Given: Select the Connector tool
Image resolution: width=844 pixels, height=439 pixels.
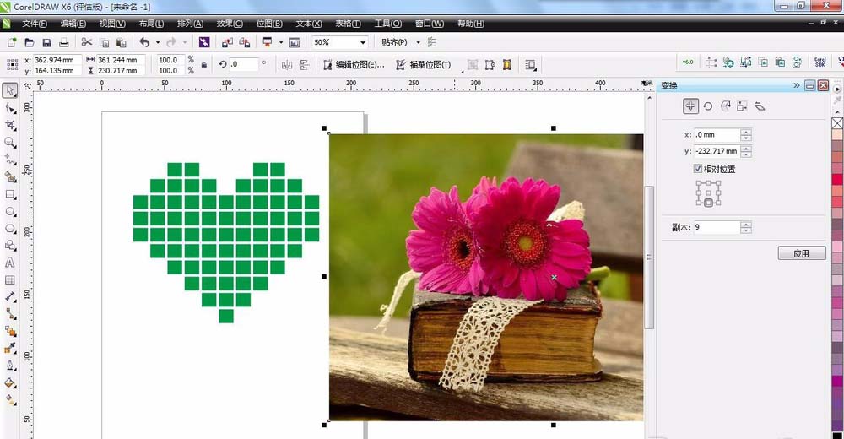Looking at the screenshot, I should (x=9, y=313).
